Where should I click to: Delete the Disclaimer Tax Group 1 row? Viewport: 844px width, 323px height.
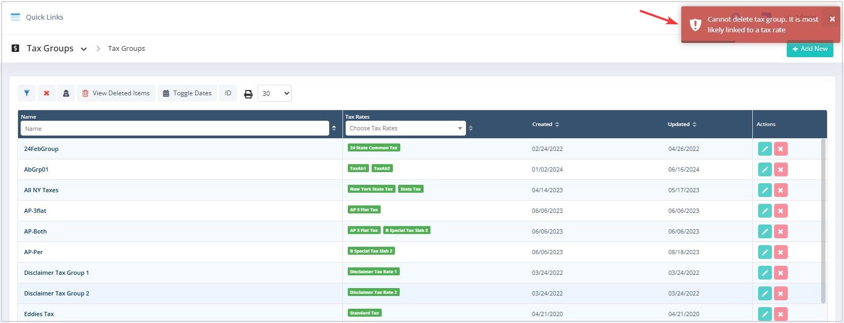[x=780, y=273]
